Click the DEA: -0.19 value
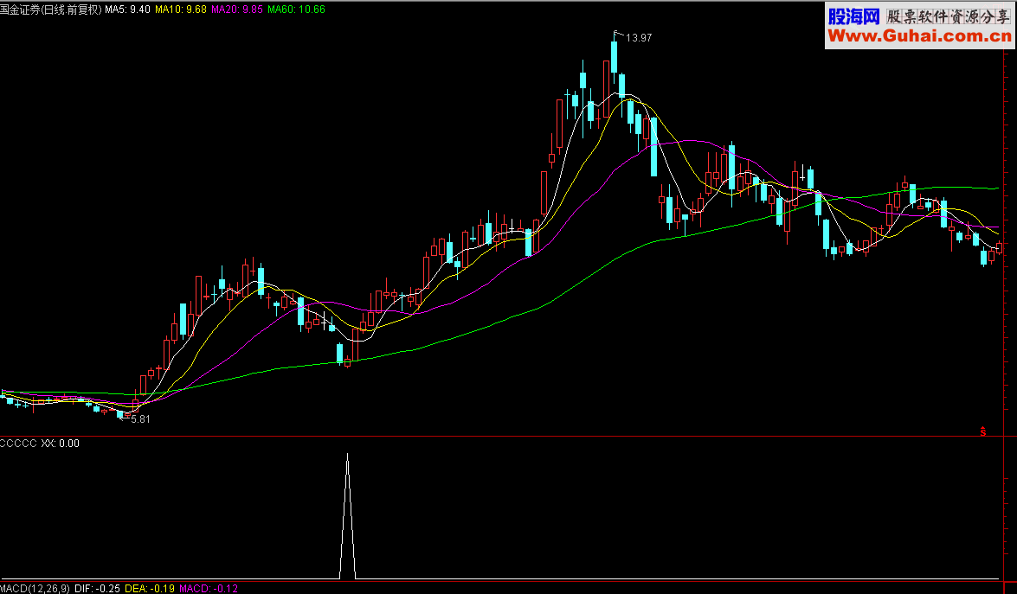This screenshot has width=1017, height=594. click(150, 588)
